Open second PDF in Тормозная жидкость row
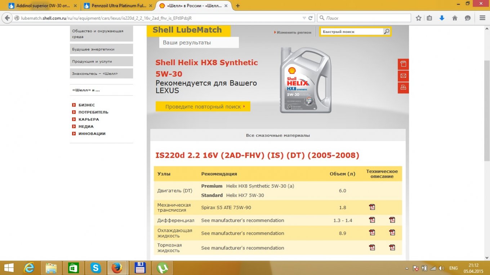The width and height of the screenshot is (490, 275). 392,247
